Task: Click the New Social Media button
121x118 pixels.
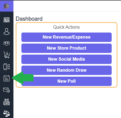Action: click(x=66, y=59)
